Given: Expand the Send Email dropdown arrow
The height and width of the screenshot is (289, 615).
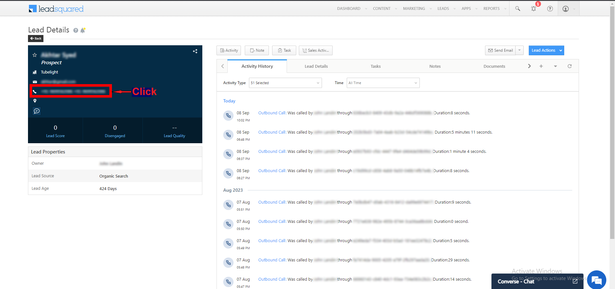Looking at the screenshot, I should click(x=519, y=50).
